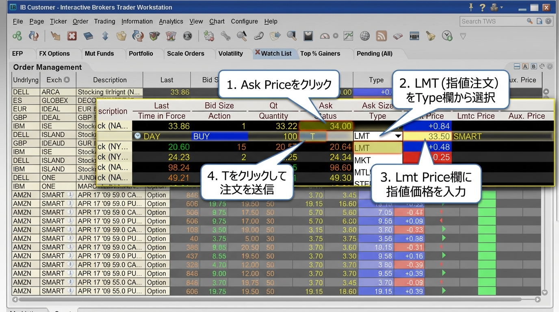The height and width of the screenshot is (312, 559).
Task: Click the Description column header
Action: (110, 80)
